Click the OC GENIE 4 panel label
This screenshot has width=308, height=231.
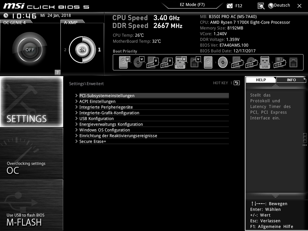14,23
